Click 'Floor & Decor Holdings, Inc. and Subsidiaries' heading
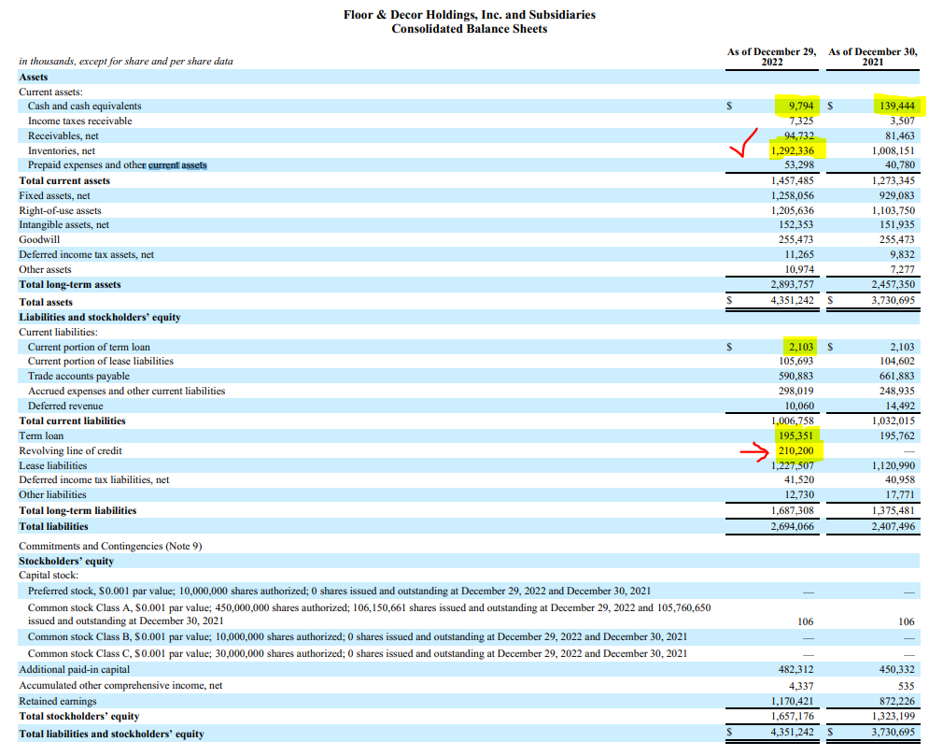 point(469,14)
